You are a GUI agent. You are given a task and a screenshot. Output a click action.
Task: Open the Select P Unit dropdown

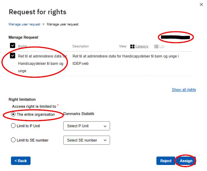click(86, 126)
